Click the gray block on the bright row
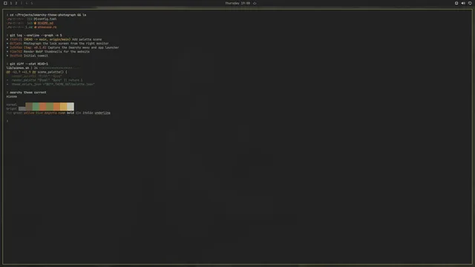475x267 pixels. 22,109
